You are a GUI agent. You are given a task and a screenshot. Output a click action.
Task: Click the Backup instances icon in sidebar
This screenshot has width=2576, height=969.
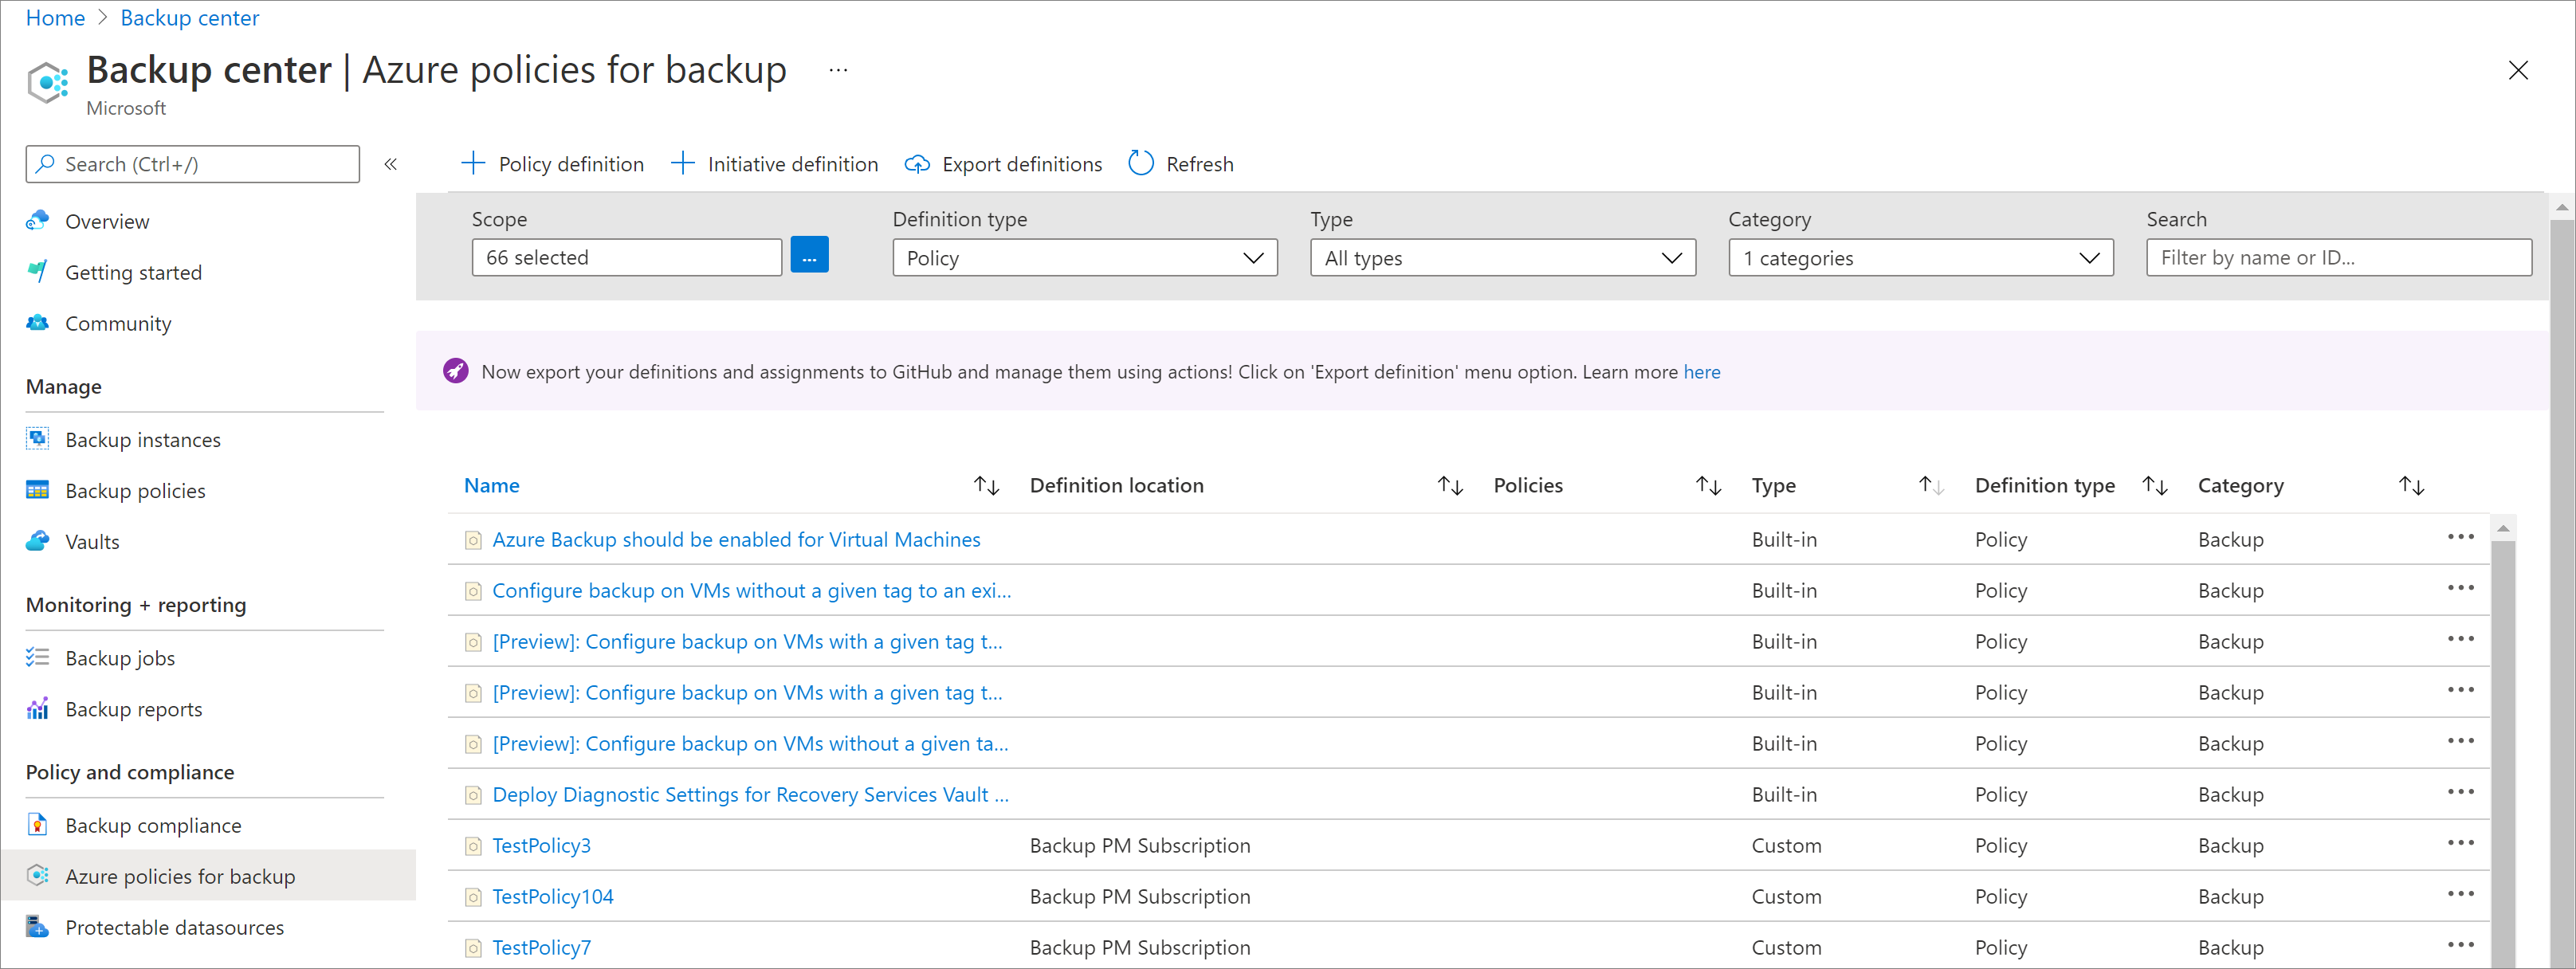pyautogui.click(x=36, y=438)
